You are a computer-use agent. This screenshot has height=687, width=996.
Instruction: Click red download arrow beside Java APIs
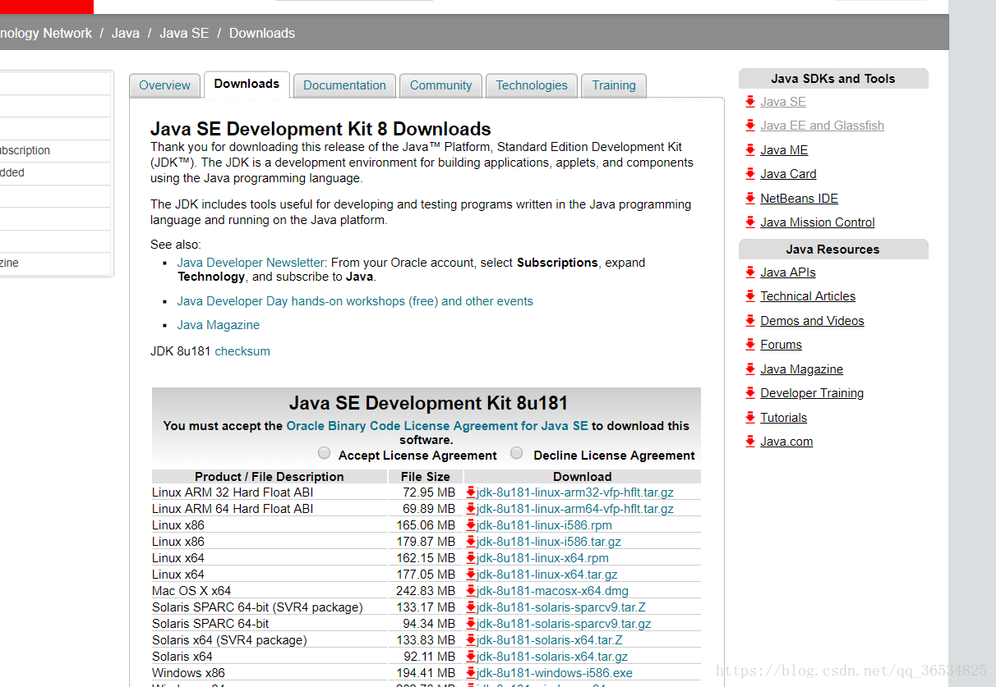(x=750, y=273)
